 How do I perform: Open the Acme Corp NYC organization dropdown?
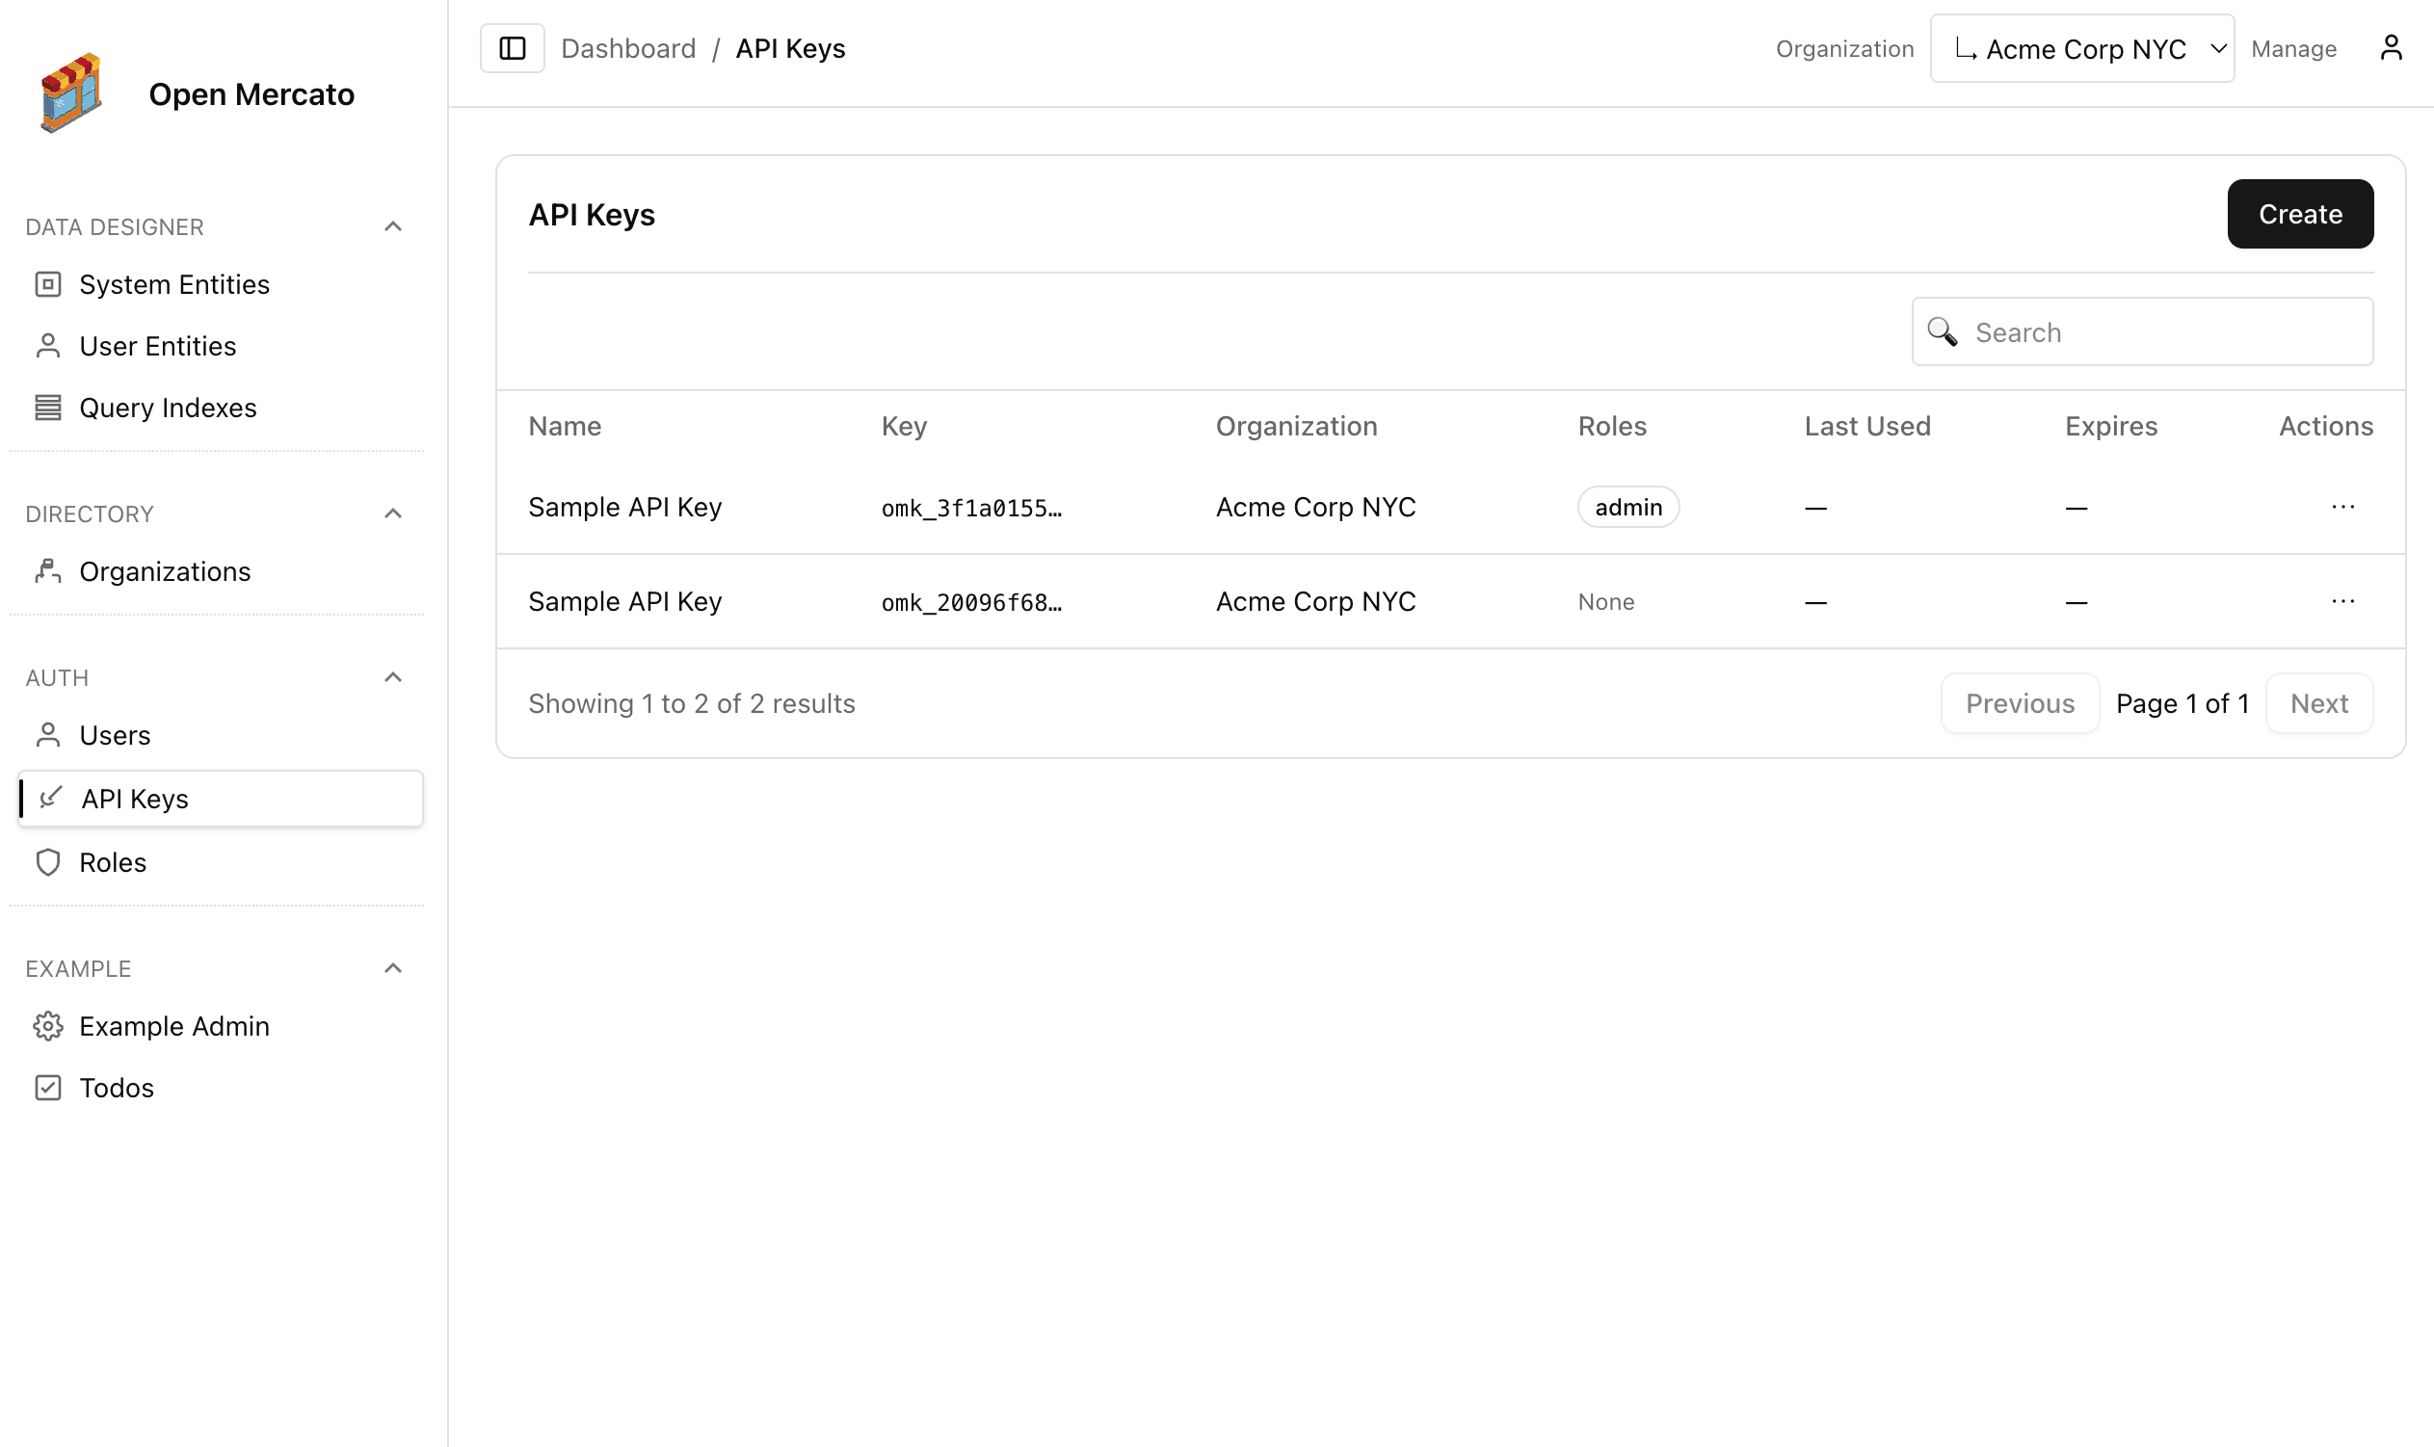[x=2082, y=47]
